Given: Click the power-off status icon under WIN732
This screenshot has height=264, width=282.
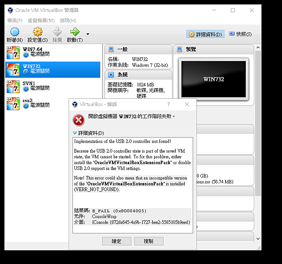Looking at the screenshot, I should [x=26, y=72].
